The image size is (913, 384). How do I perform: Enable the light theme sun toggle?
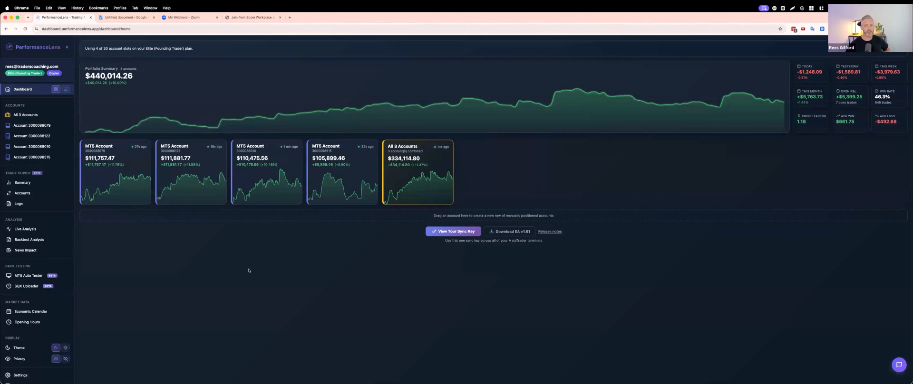coord(66,348)
